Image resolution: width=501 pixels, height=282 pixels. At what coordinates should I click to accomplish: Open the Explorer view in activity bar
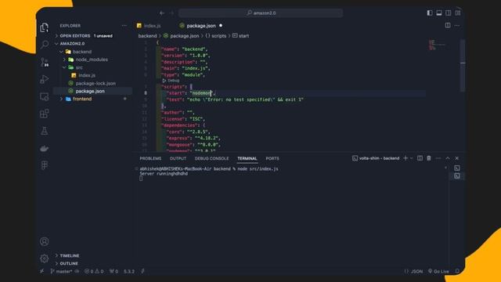click(x=45, y=27)
